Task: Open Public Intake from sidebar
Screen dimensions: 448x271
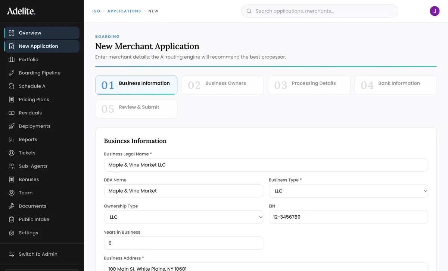Action: point(42,219)
